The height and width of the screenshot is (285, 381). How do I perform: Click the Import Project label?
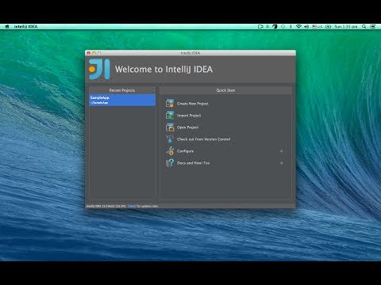point(189,116)
